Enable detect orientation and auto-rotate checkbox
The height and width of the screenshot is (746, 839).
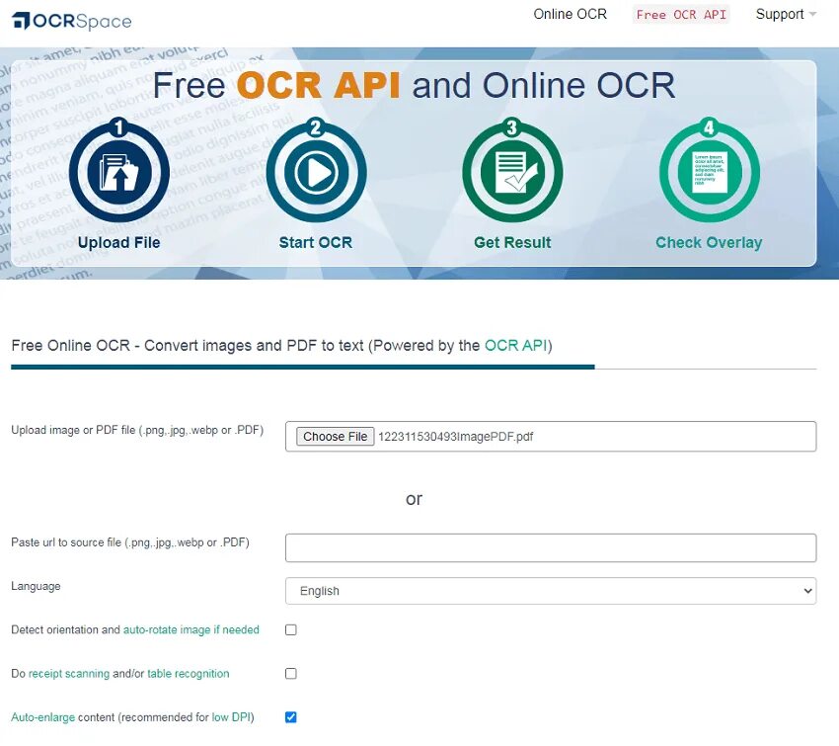[290, 629]
